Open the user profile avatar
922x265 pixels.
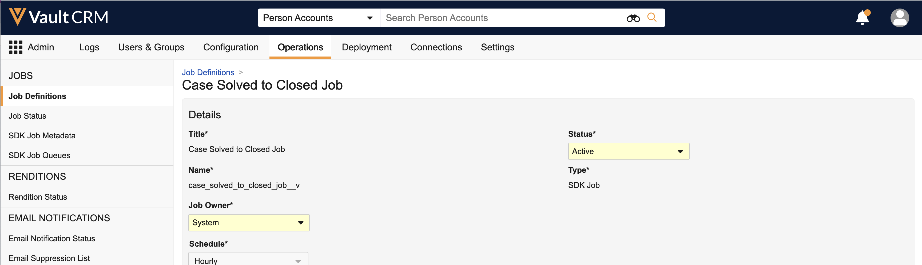[899, 18]
